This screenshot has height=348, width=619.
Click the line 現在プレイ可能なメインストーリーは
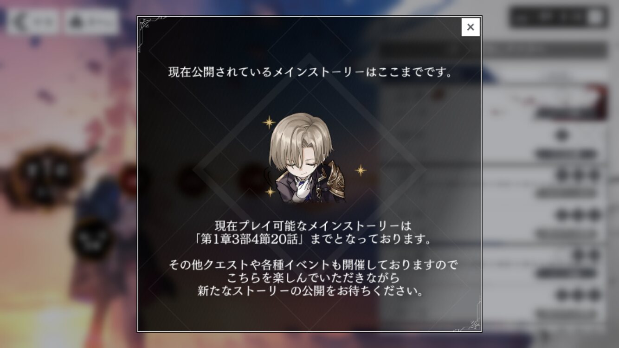click(313, 226)
